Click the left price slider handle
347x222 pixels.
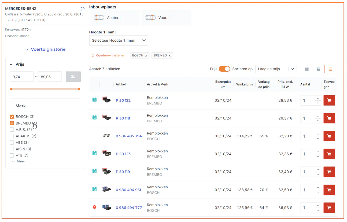[11, 89]
